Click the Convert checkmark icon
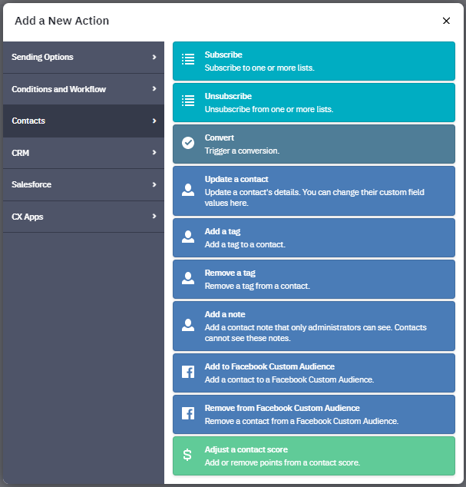The width and height of the screenshot is (466, 487). pos(188,143)
